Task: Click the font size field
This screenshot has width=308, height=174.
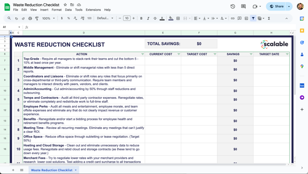Action: click(x=127, y=18)
